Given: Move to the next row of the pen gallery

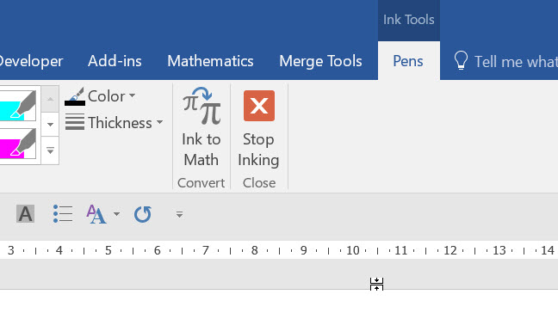Looking at the screenshot, I should point(50,125).
